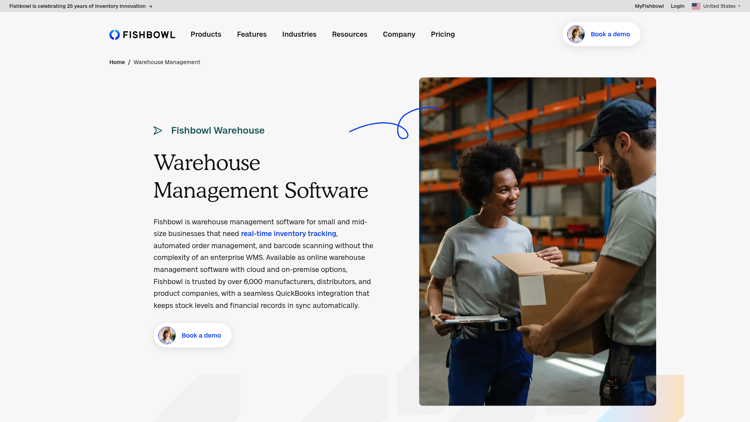Open the Features menu
The height and width of the screenshot is (422, 750).
coord(252,34)
